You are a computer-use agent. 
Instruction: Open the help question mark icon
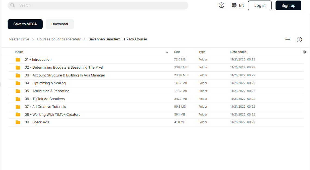(x=222, y=5)
